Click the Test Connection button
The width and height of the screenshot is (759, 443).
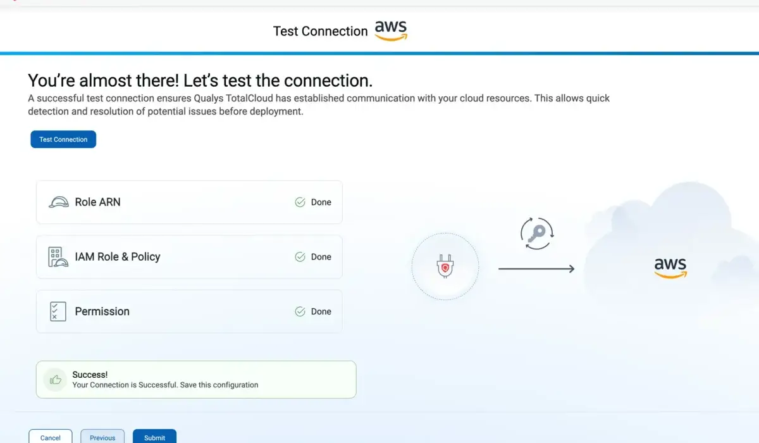(x=63, y=139)
